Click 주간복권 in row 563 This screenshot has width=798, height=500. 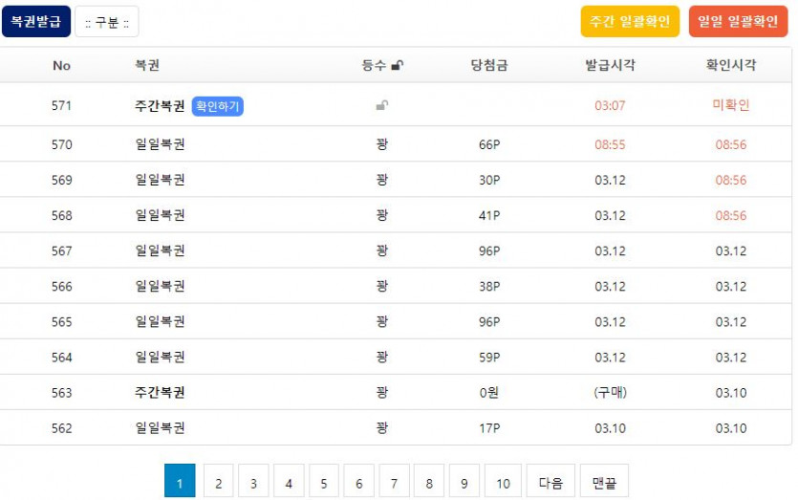pyautogui.click(x=160, y=393)
